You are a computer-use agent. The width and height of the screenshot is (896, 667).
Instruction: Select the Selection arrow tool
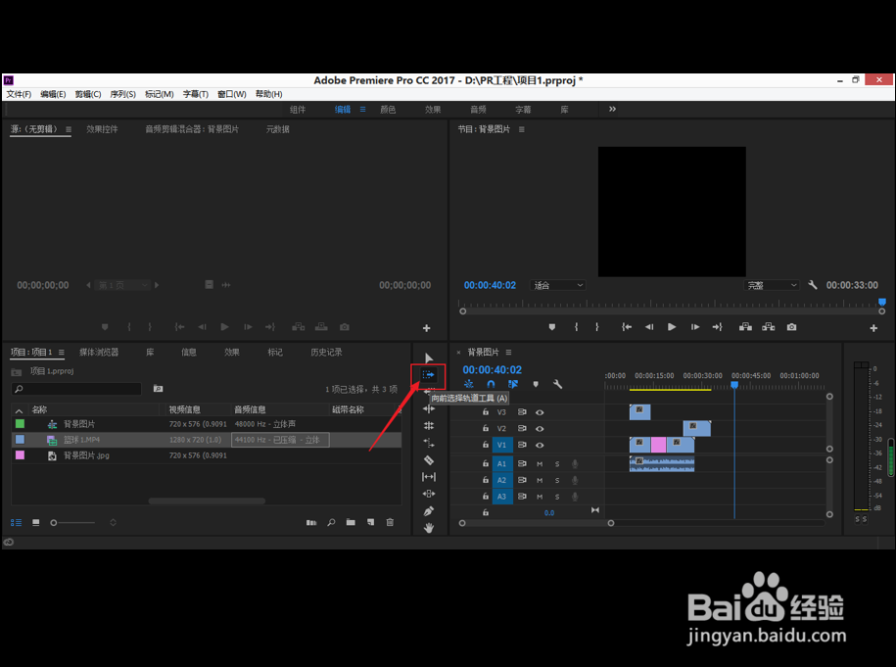pos(429,358)
